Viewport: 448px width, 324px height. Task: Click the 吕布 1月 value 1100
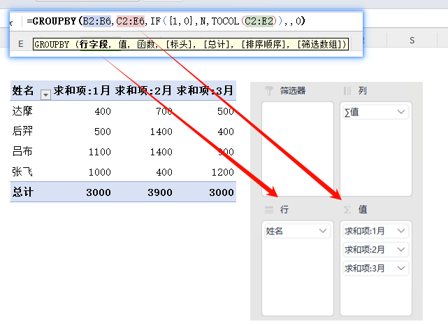point(99,152)
